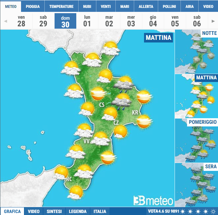Show the LEGENDA tab

78,211
